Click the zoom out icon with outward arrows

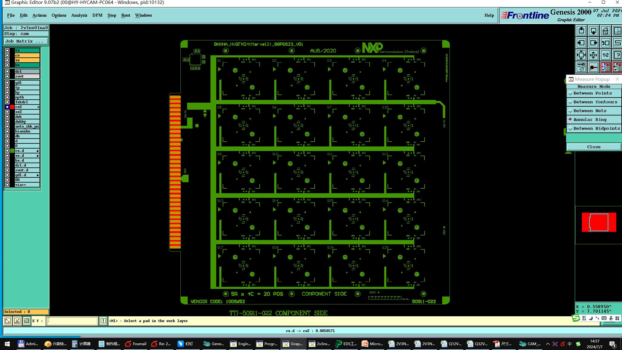coord(593,55)
